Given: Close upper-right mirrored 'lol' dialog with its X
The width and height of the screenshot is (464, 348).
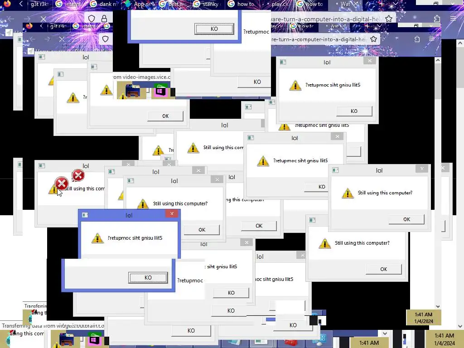Looking at the screenshot, I should [370, 61].
